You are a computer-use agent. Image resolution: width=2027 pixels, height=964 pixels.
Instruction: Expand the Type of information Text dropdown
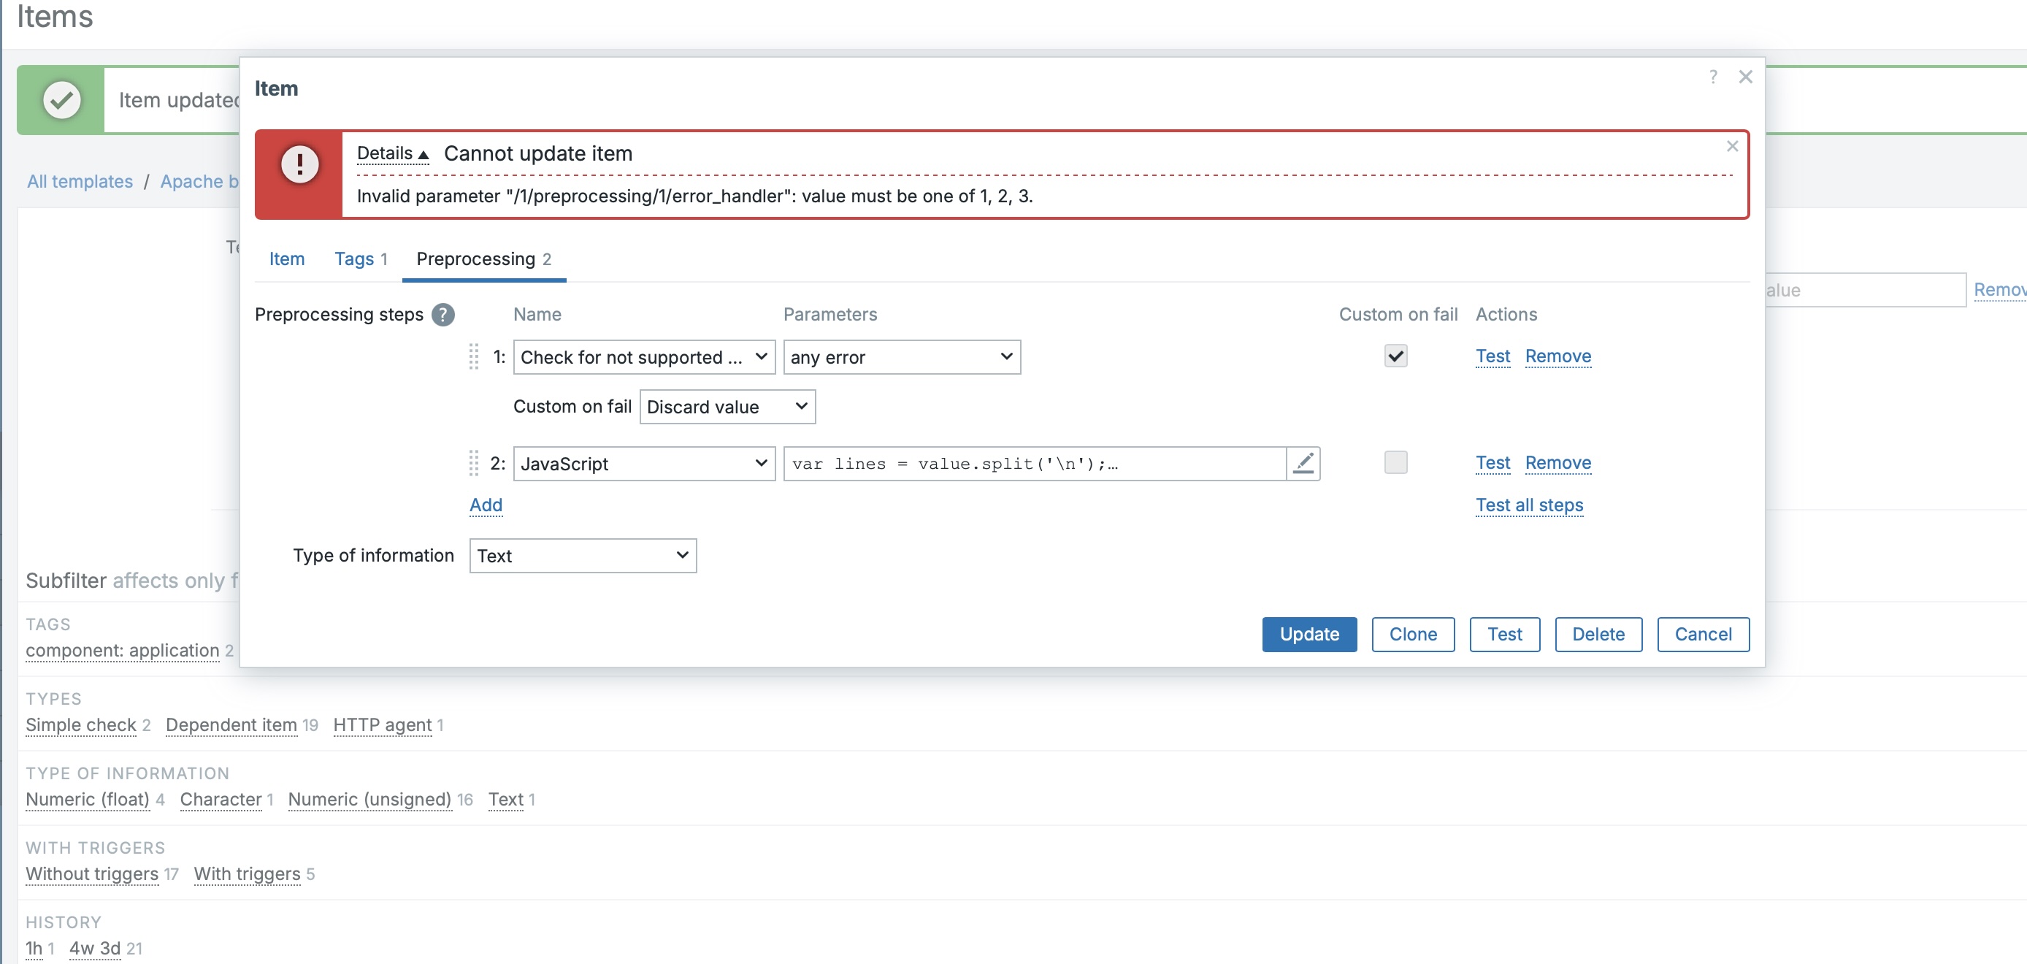coord(582,556)
